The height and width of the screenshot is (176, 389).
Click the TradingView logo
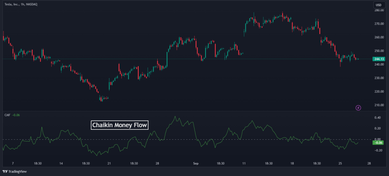(x=16, y=171)
